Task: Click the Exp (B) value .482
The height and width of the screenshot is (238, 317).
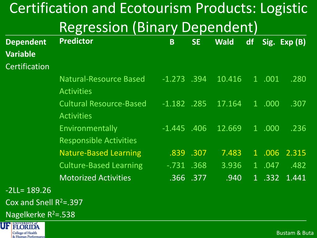Action: click(298, 165)
